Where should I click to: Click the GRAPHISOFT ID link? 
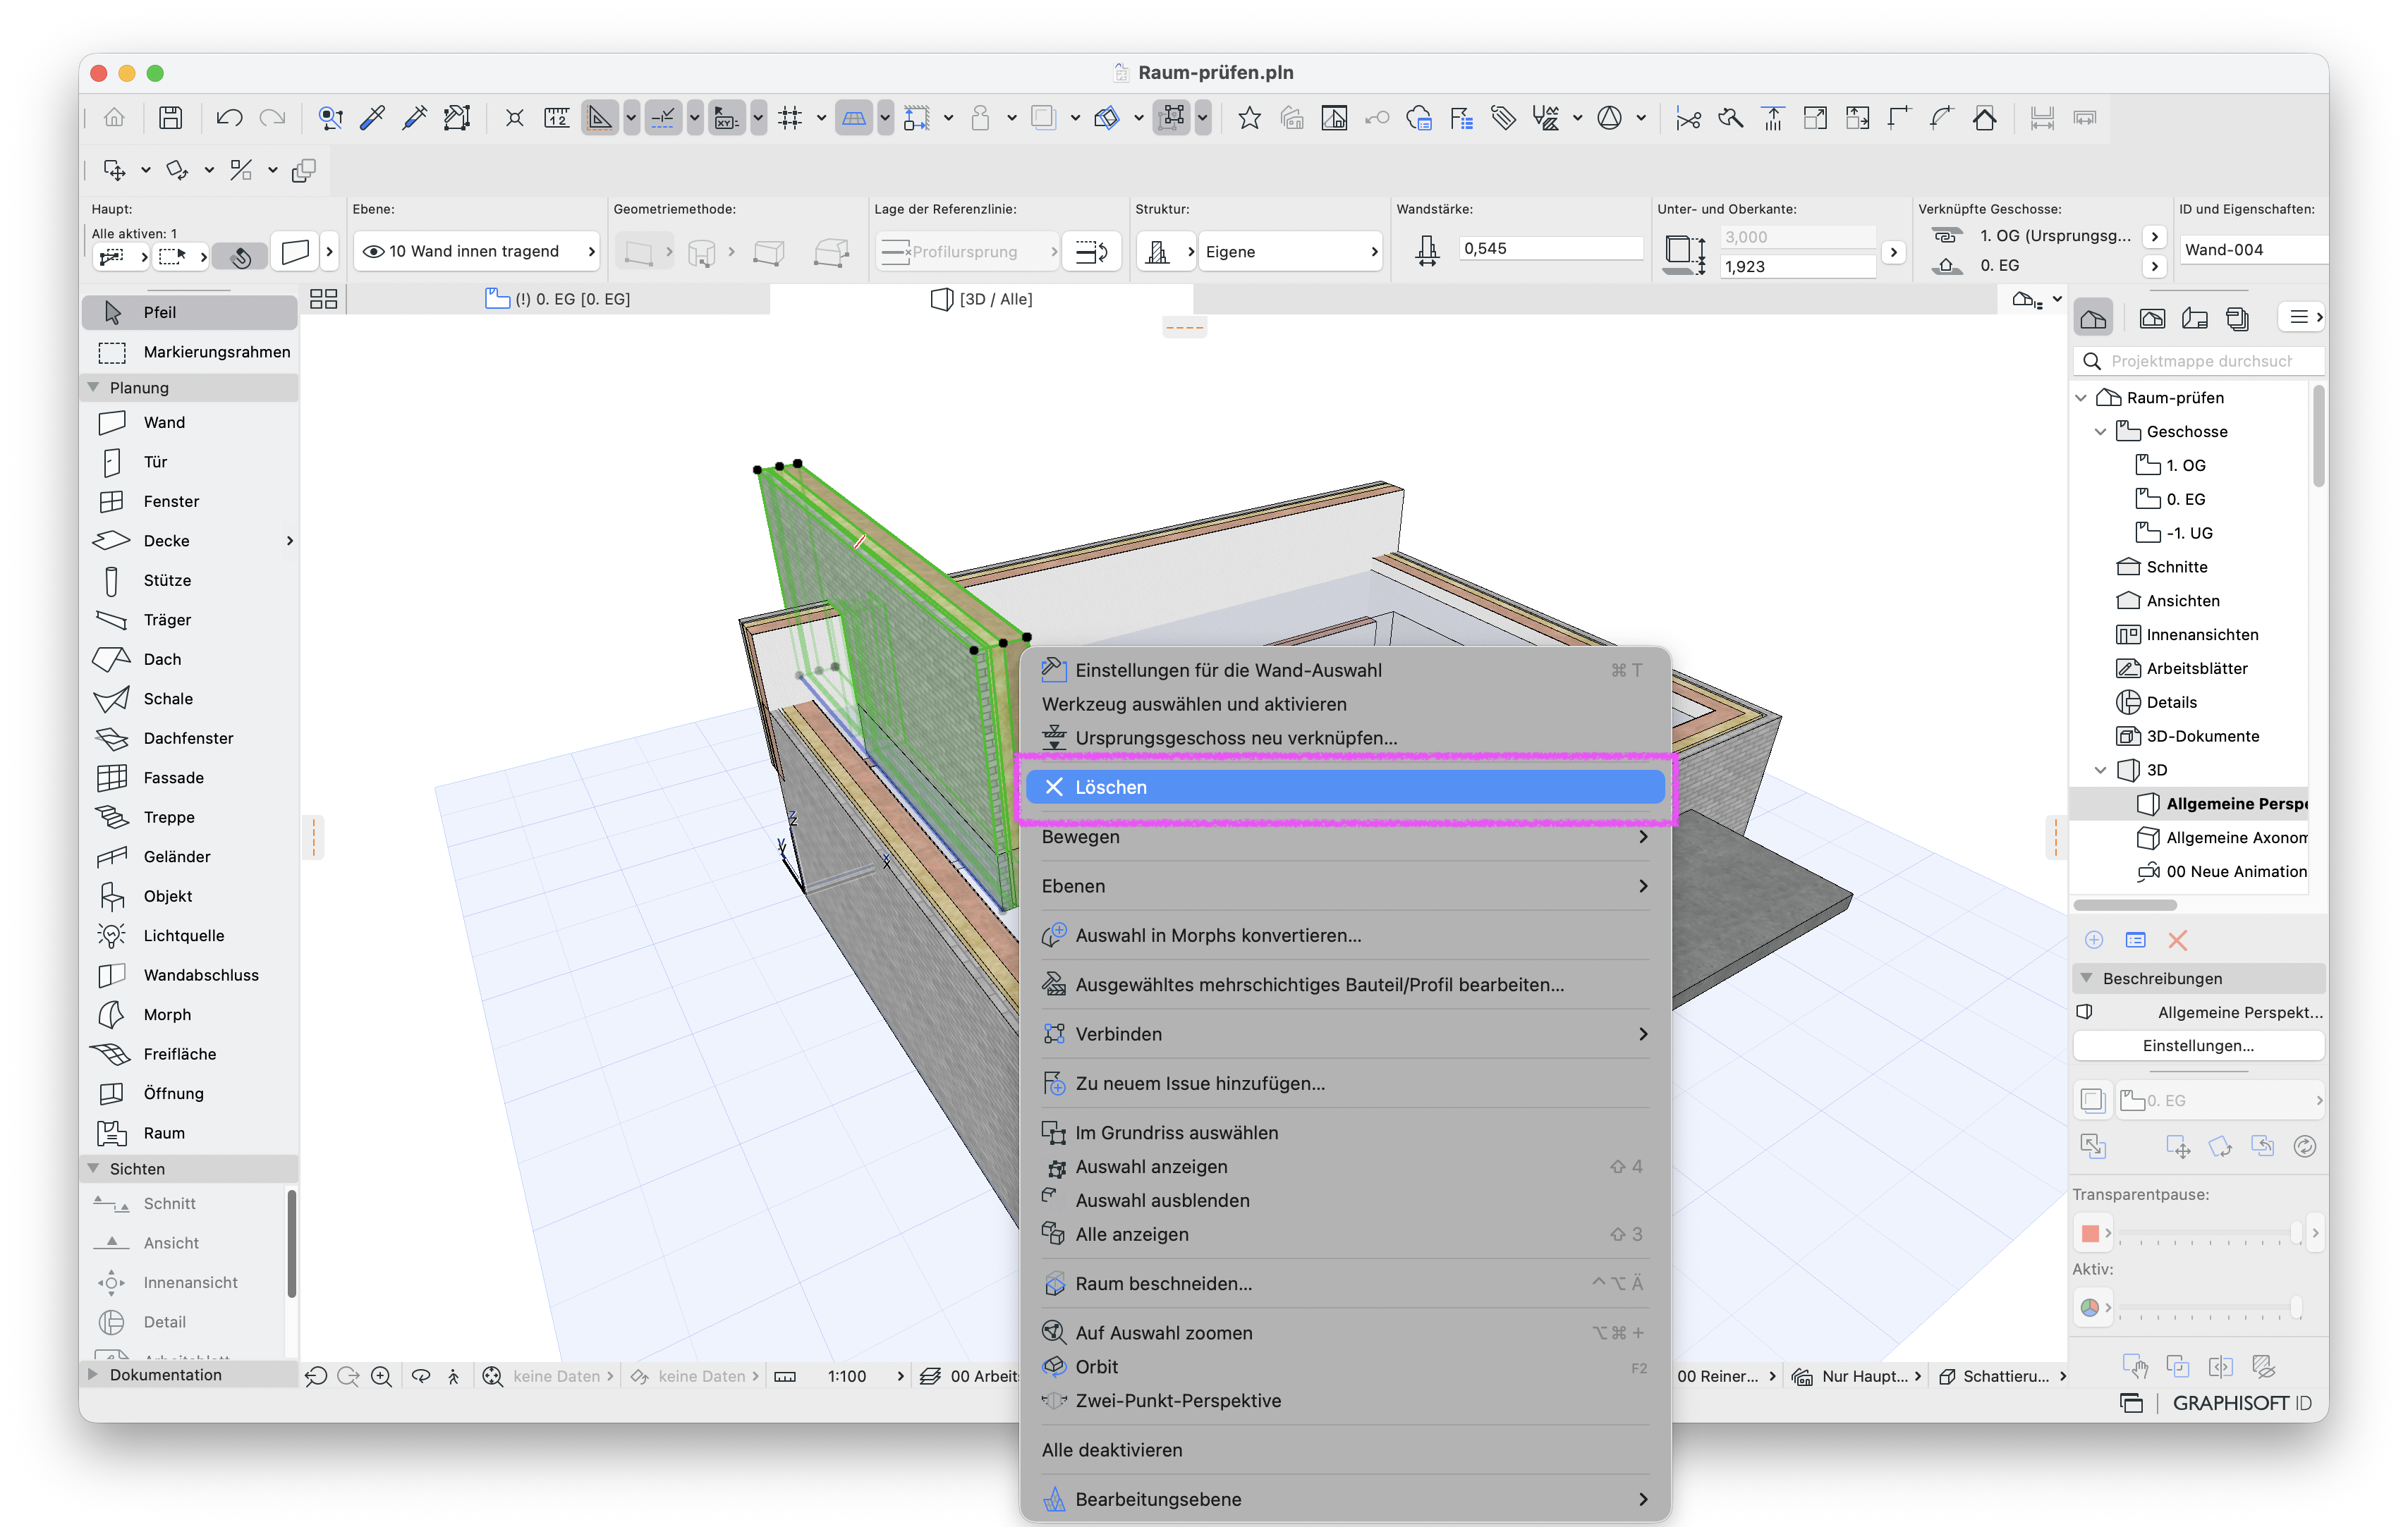click(x=2241, y=1403)
